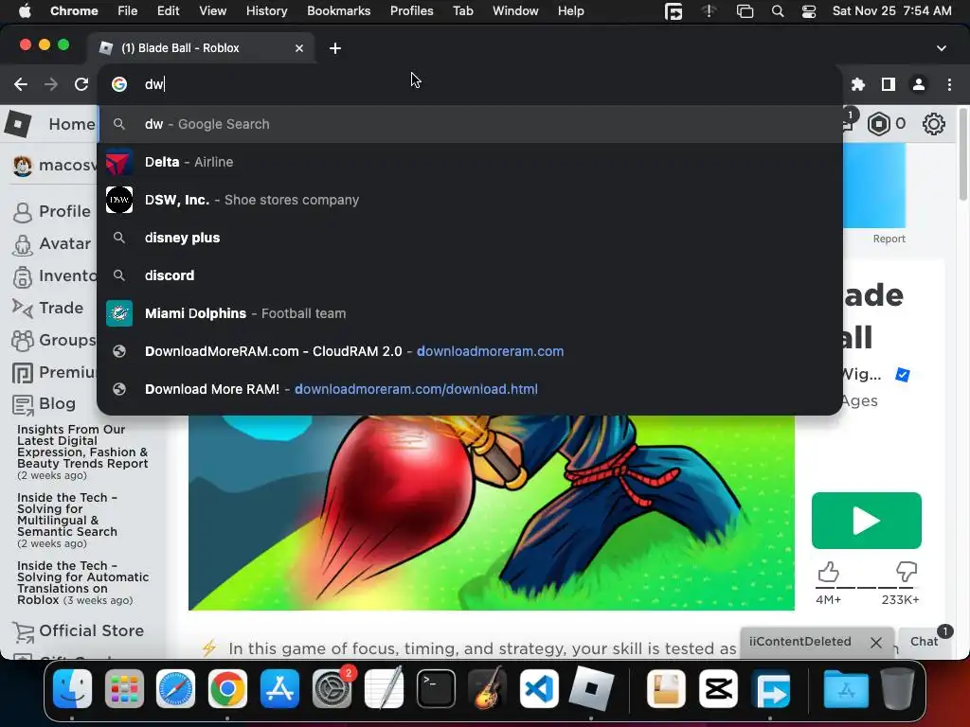Image resolution: width=970 pixels, height=727 pixels.
Task: Open Terminal from the Dock
Action: 436,689
